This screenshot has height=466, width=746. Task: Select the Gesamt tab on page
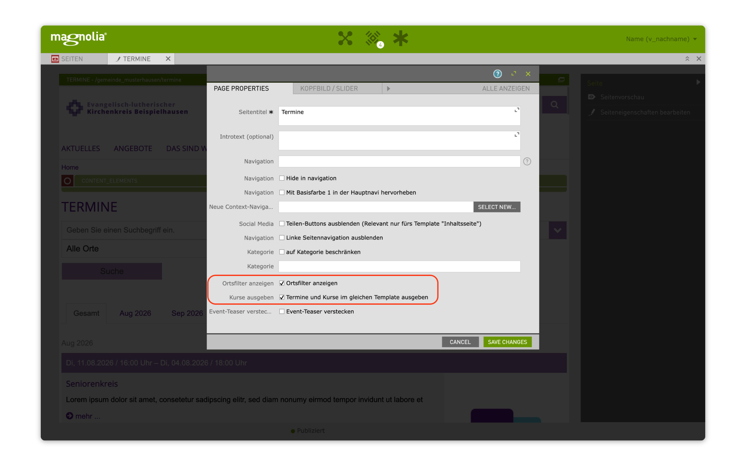(86, 313)
